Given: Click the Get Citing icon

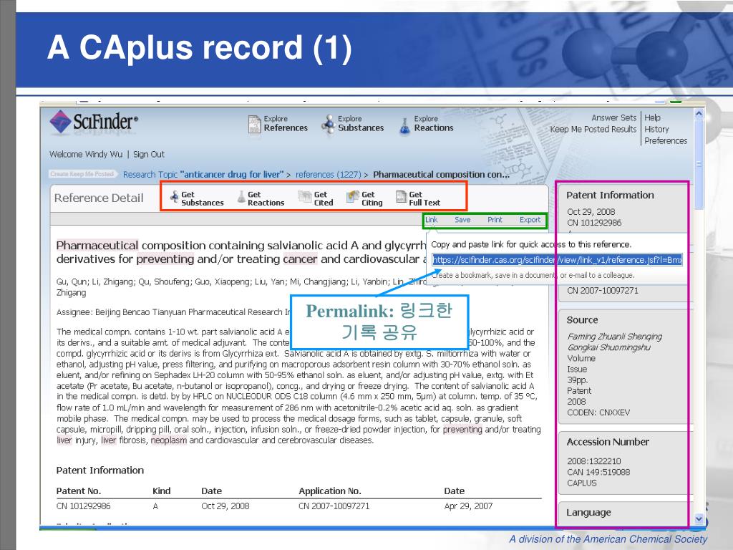Looking at the screenshot, I should coord(352,198).
